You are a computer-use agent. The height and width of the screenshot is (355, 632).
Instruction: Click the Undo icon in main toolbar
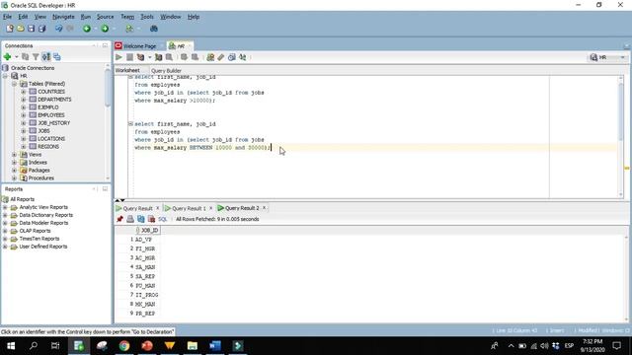click(59, 29)
